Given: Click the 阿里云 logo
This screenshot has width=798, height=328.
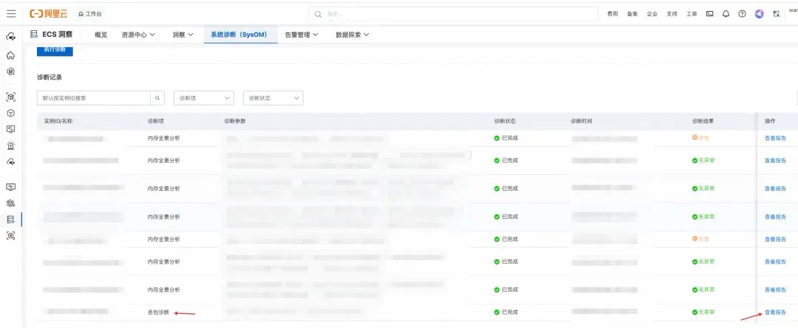Looking at the screenshot, I should 48,14.
